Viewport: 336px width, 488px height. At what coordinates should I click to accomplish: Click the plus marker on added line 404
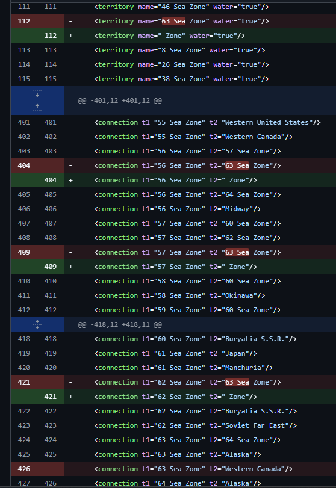pos(70,180)
